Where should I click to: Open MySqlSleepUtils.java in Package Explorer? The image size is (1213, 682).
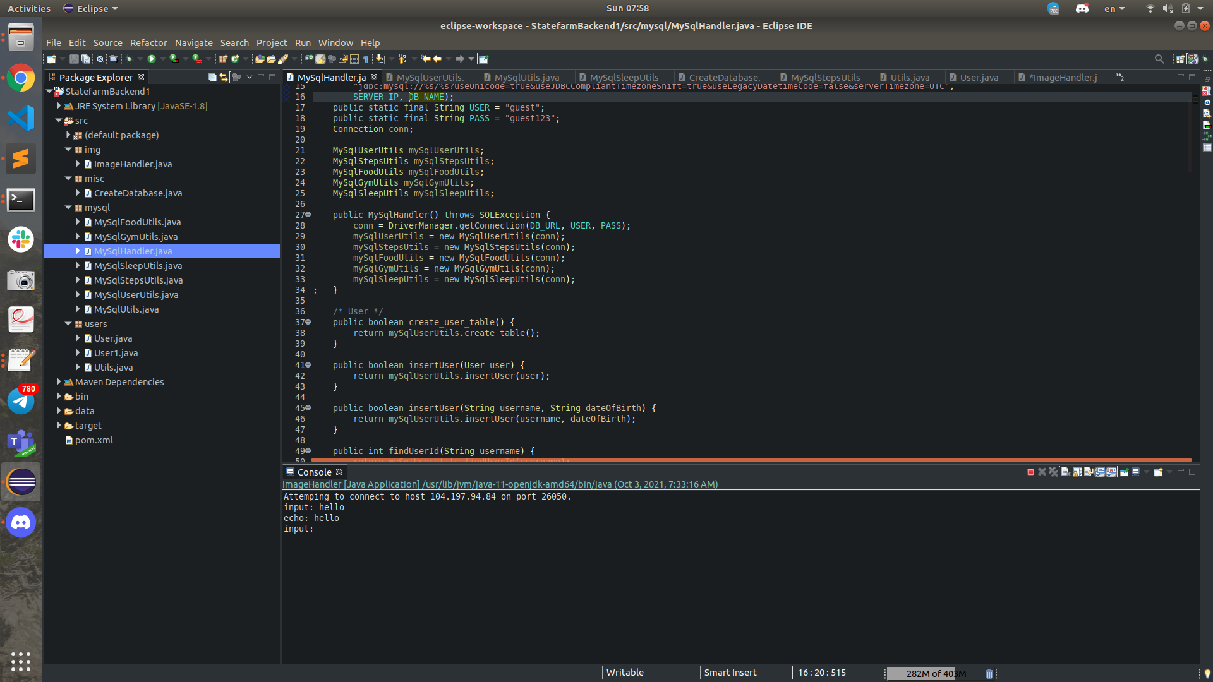click(x=138, y=266)
